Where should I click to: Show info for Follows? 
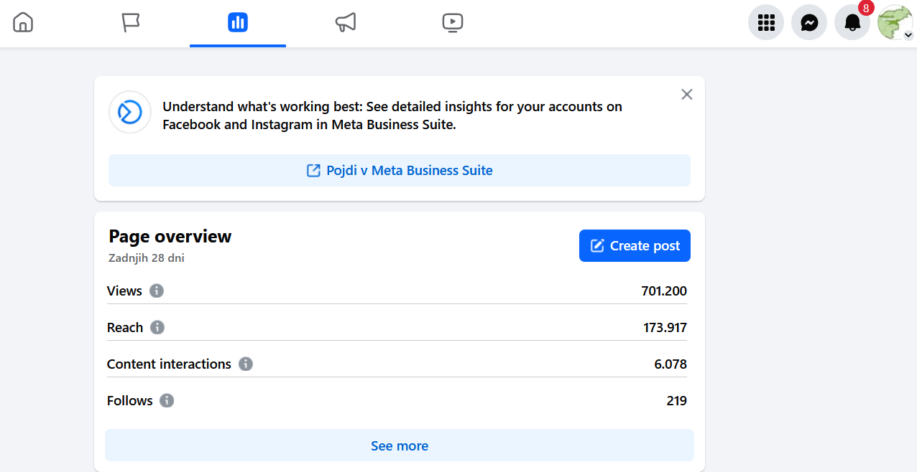(167, 401)
